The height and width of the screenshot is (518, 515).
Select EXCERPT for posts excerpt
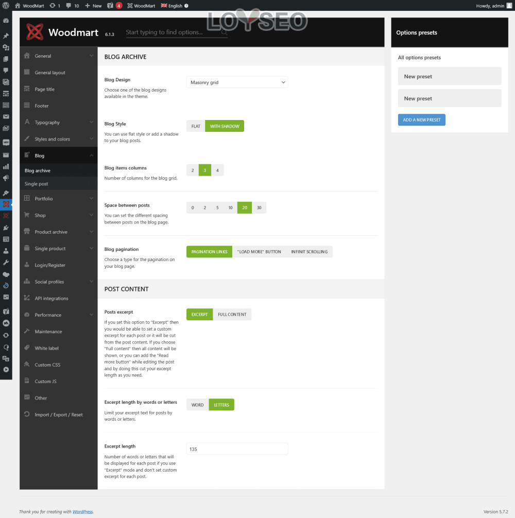point(199,315)
